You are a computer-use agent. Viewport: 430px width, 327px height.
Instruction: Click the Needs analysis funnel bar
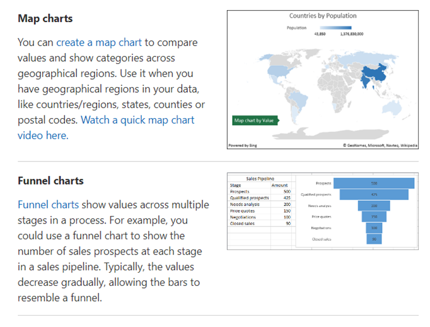point(374,206)
